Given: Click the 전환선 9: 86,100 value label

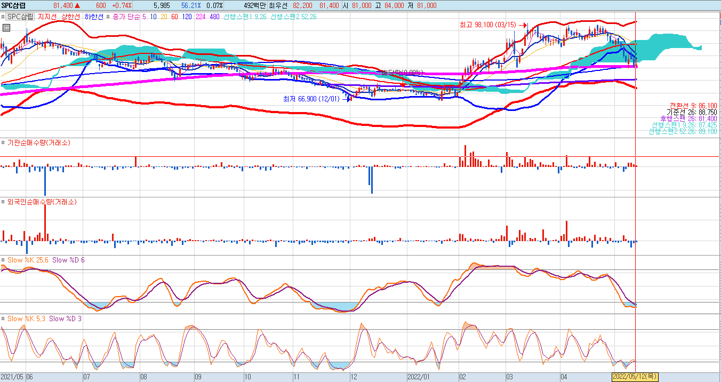Looking at the screenshot, I should coord(693,105).
